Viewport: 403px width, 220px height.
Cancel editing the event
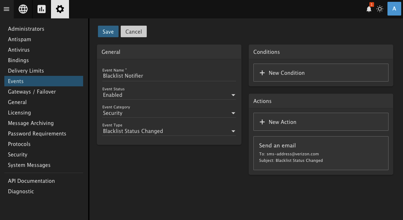[134, 32]
